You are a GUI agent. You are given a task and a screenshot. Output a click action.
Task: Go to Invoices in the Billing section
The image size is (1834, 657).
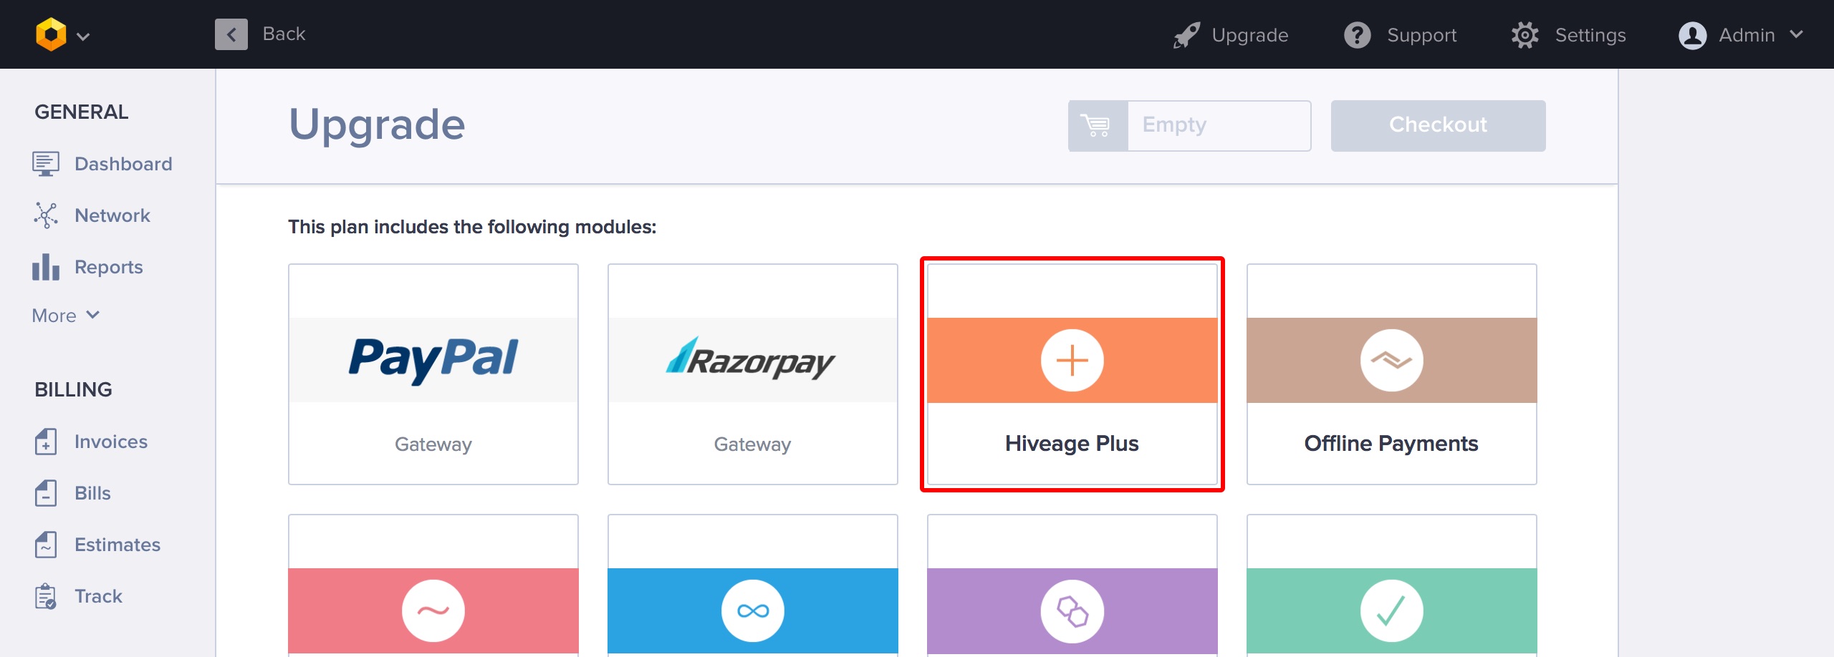point(110,442)
